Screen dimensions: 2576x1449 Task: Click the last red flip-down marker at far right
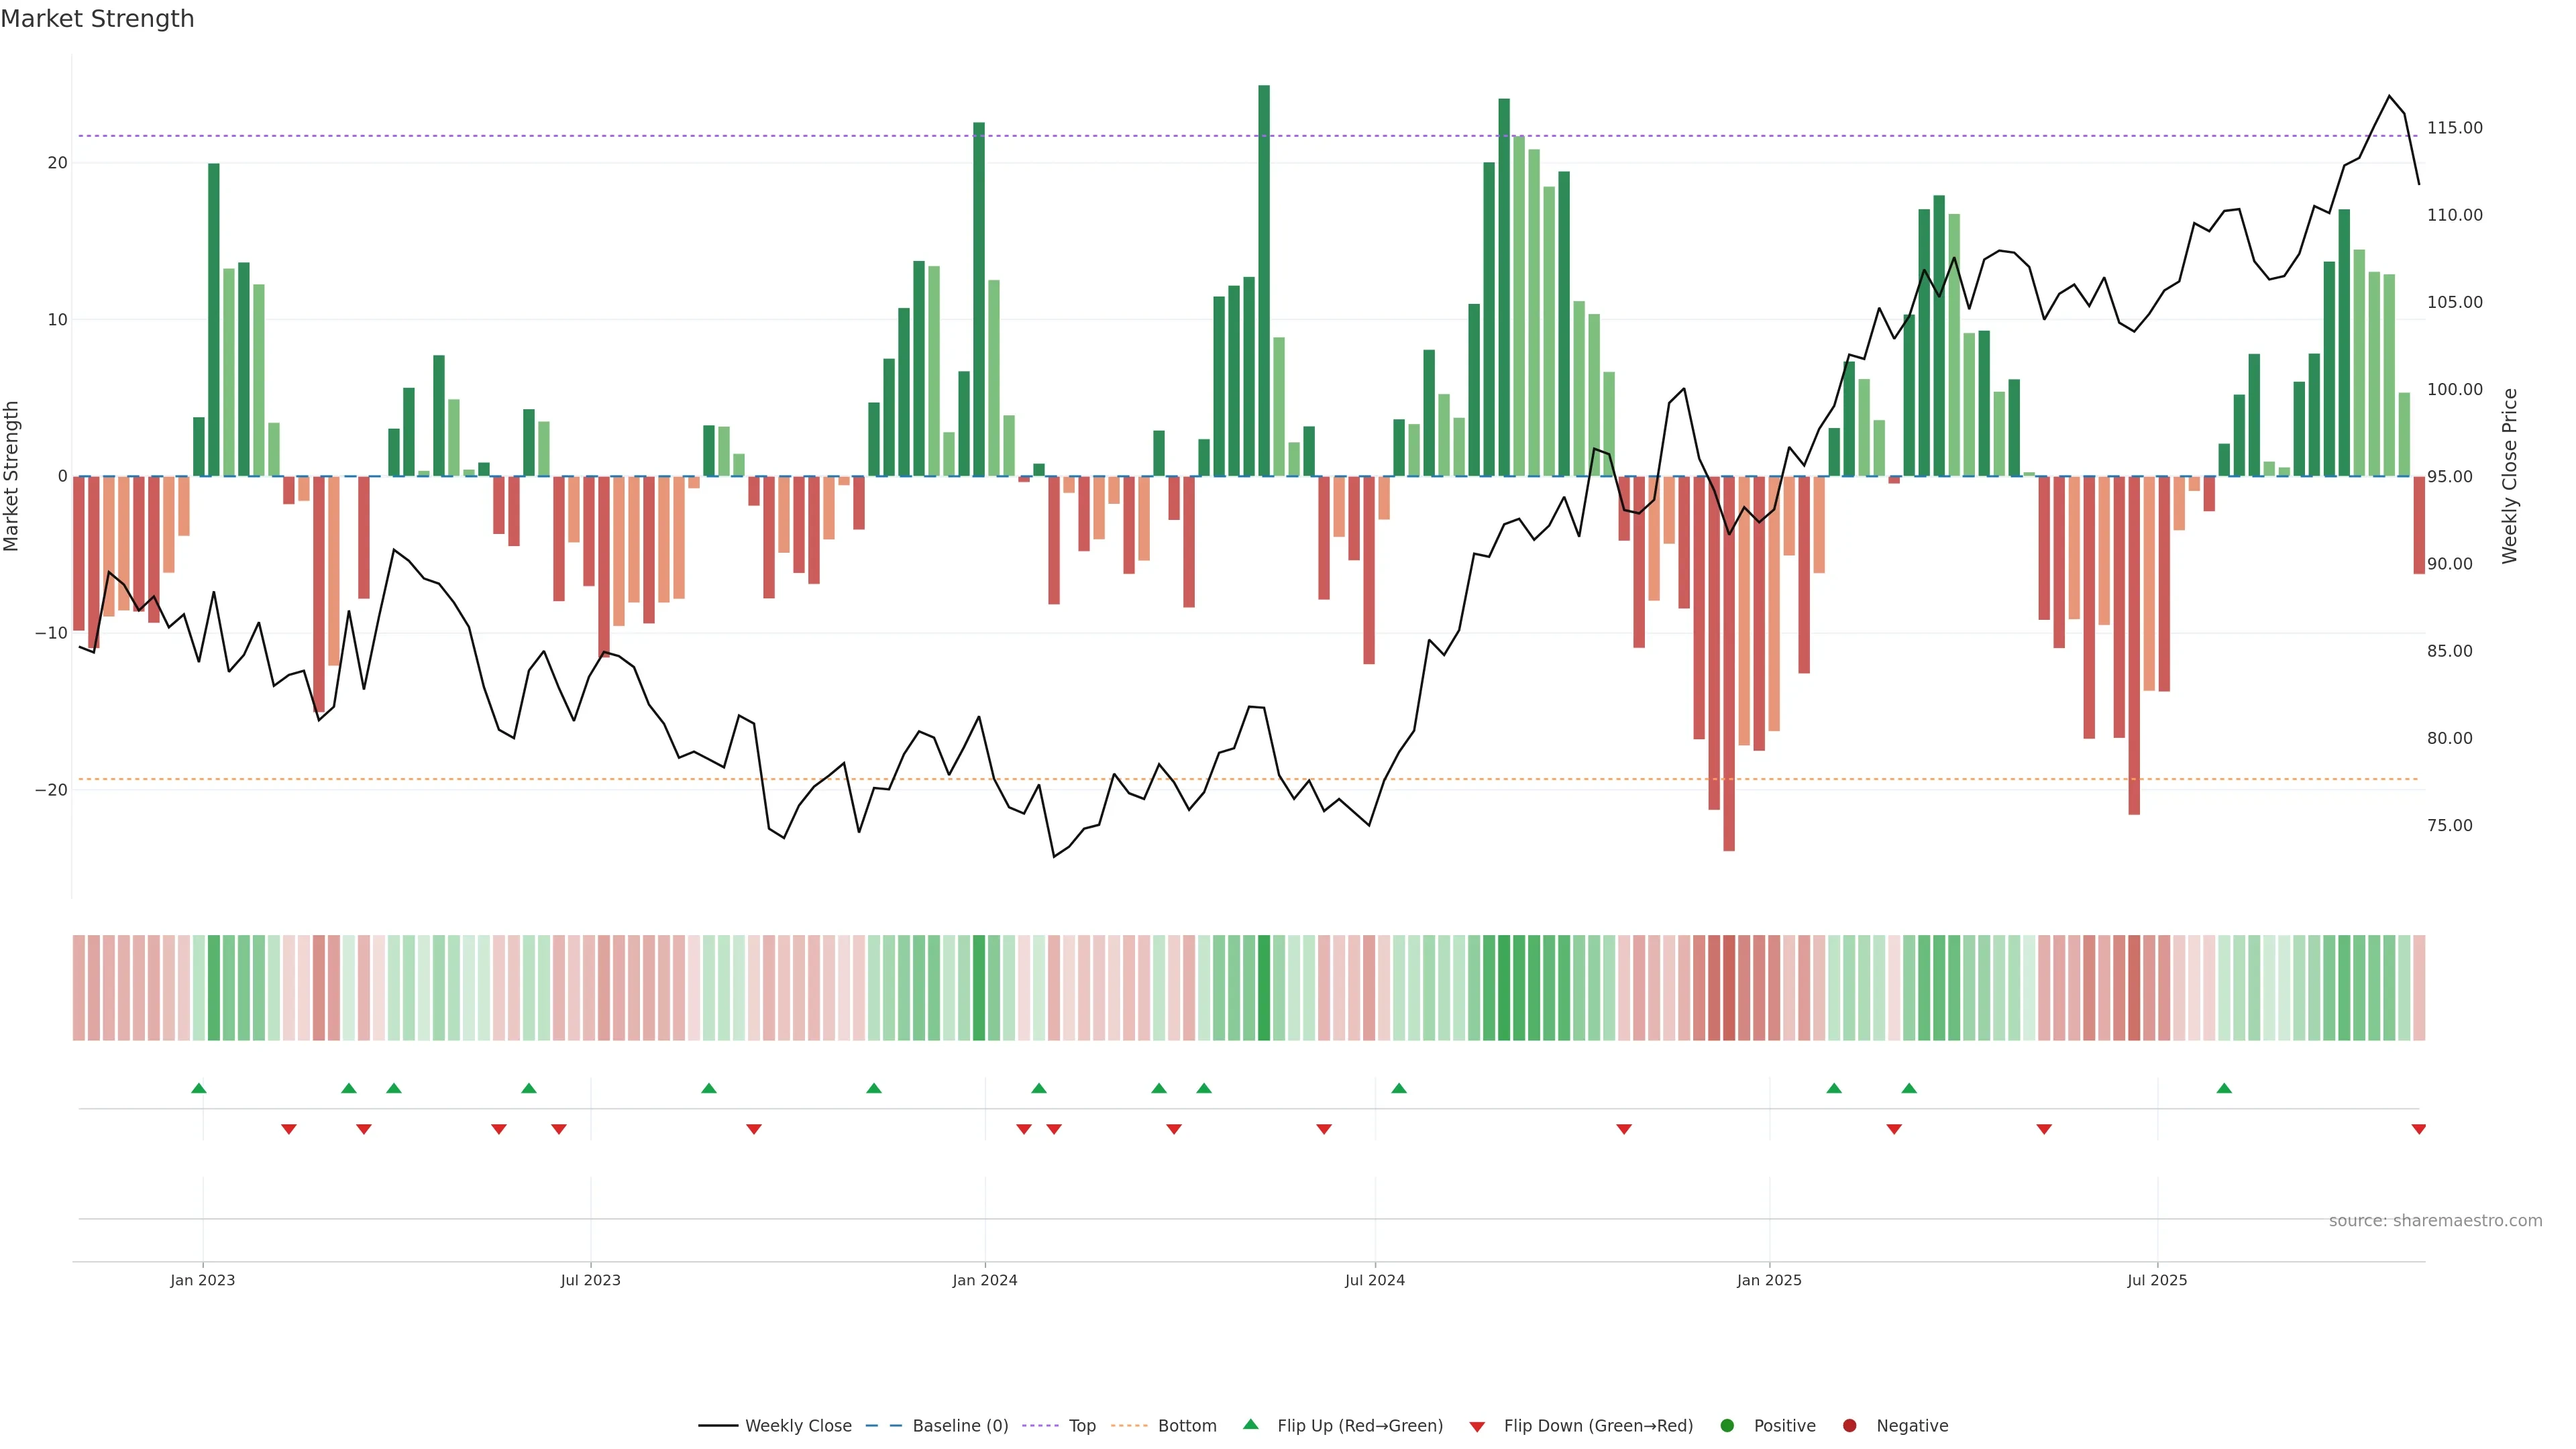coord(2418,1129)
